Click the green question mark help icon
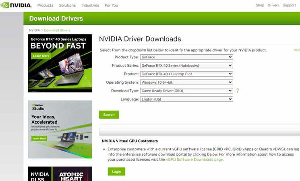This screenshot has width=300, height=181. [238, 90]
